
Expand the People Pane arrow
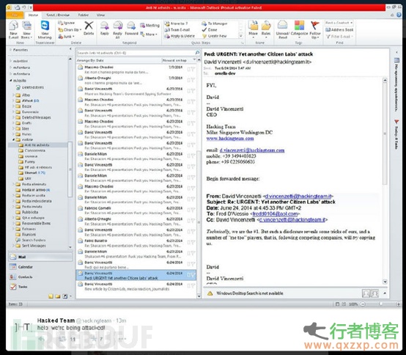pyautogui.click(x=385, y=293)
